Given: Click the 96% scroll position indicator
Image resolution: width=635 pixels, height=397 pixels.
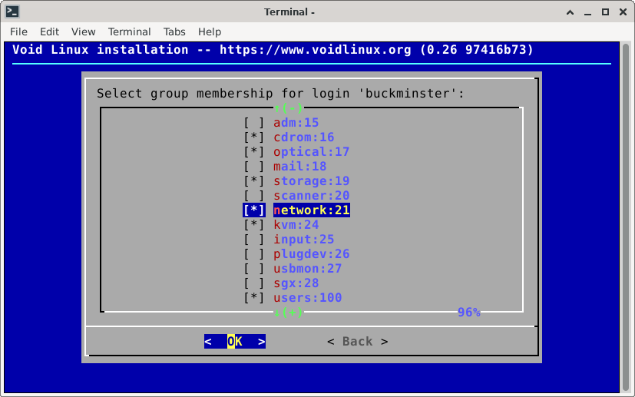Looking at the screenshot, I should pos(468,313).
